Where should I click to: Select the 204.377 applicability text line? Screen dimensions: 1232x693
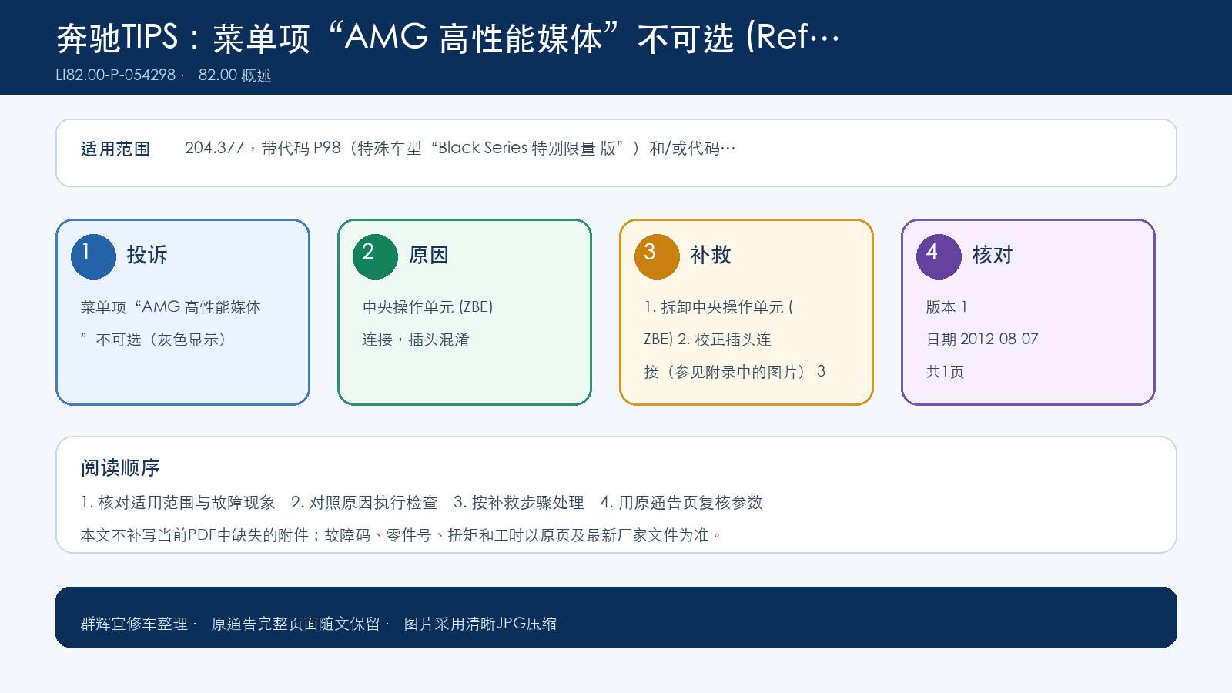coord(460,148)
